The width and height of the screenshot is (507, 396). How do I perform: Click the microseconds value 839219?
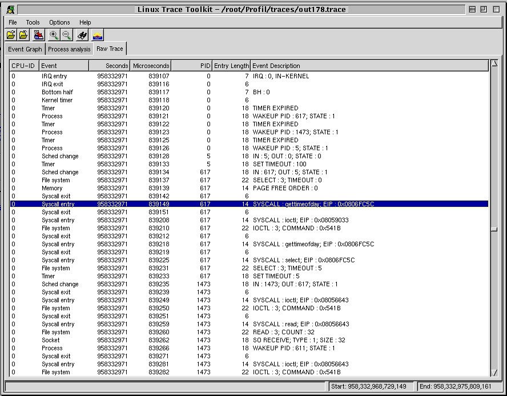pyautogui.click(x=159, y=252)
